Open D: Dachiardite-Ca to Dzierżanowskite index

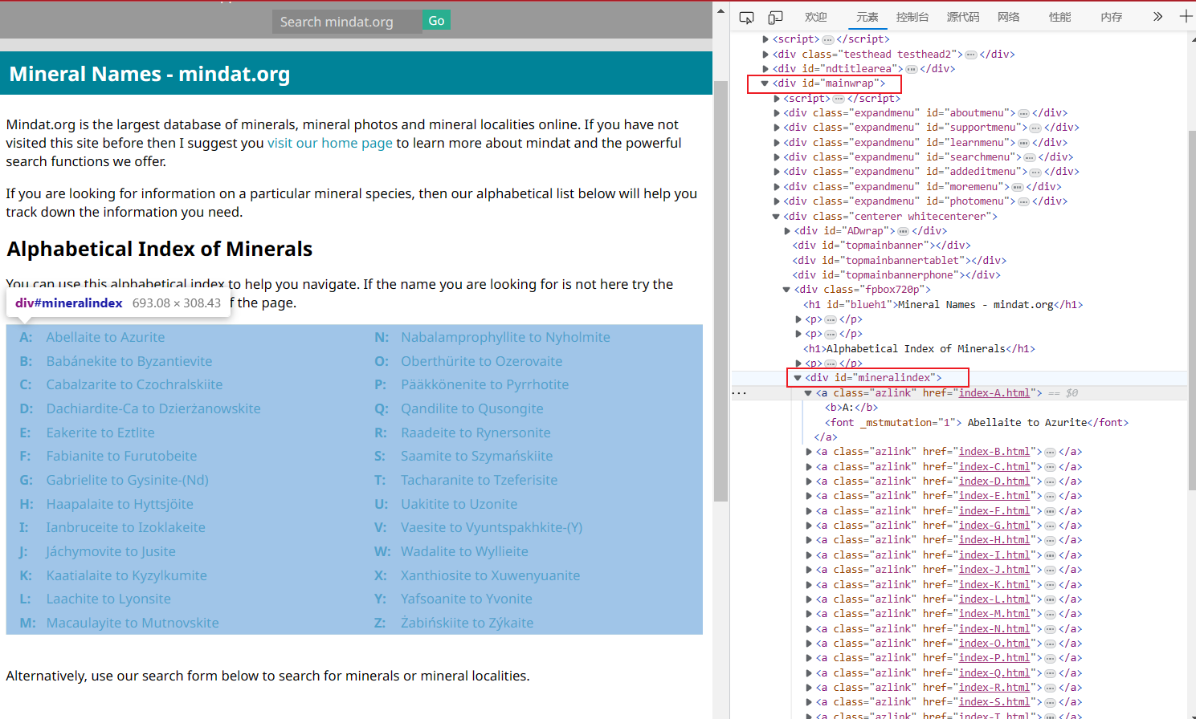tap(140, 408)
